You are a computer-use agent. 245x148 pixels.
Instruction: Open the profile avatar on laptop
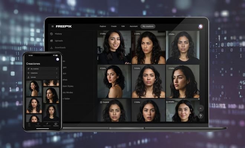(200, 27)
